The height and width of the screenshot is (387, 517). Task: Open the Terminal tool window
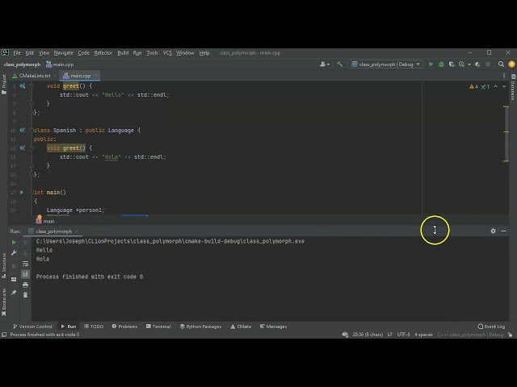click(x=158, y=327)
